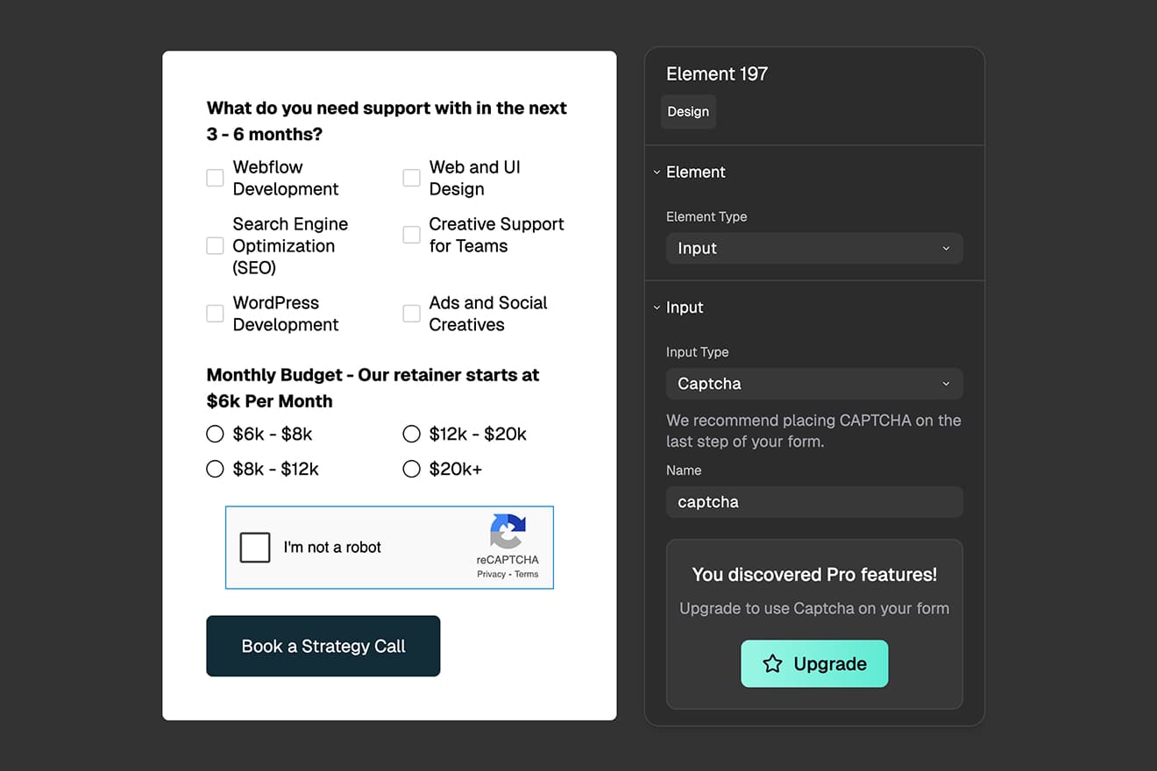Image resolution: width=1157 pixels, height=771 pixels.
Task: Tick the Creative Support for Teams checkbox
Action: [411, 235]
